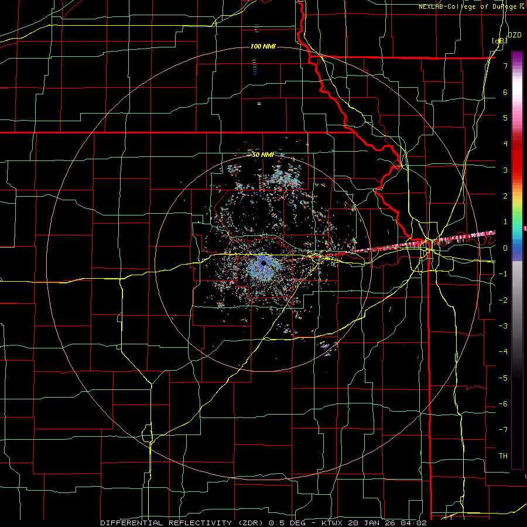Click the "-1" tick on the color scale
The height and width of the screenshot is (527, 527).
pos(503,274)
